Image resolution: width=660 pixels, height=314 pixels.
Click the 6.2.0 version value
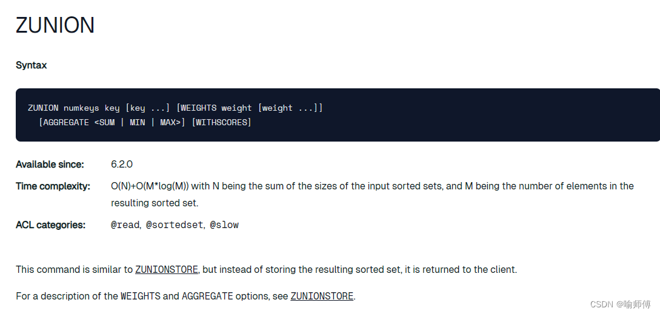122,165
